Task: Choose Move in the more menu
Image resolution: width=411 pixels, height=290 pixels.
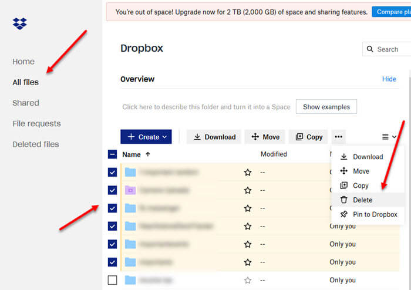Action: [x=368, y=171]
